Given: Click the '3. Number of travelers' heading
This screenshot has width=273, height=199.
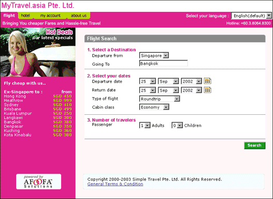Looking at the screenshot, I should [x=111, y=120].
